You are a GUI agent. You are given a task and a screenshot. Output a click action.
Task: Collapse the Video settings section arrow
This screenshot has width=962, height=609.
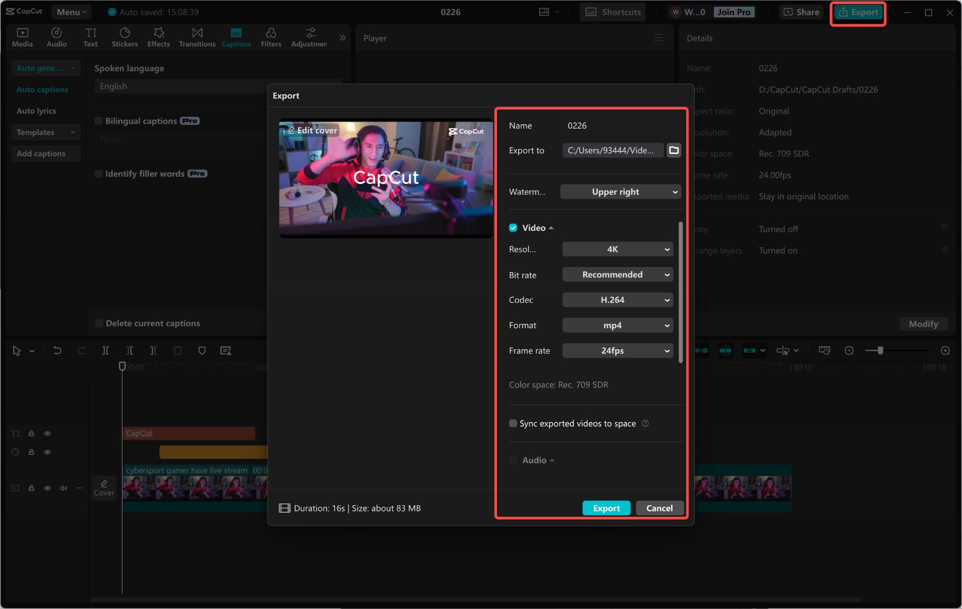tap(551, 228)
